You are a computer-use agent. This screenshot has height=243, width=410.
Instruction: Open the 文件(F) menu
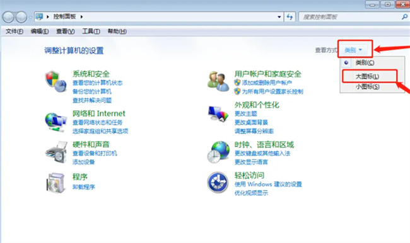(x=15, y=31)
